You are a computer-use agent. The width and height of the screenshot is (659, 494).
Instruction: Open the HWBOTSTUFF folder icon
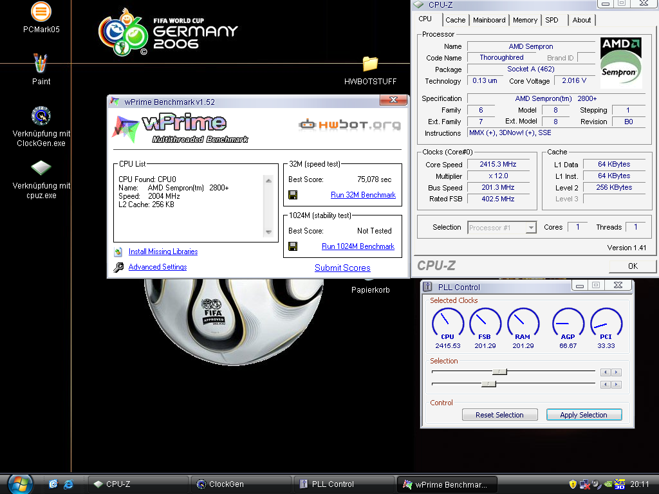pyautogui.click(x=370, y=64)
